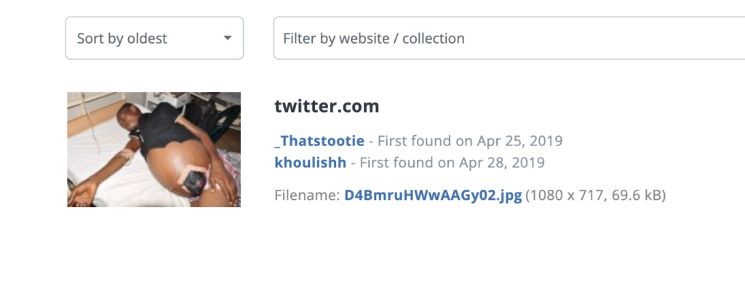Screen dimensions: 745x282
Task: Click the "Filename:" label
Action: pyautogui.click(x=307, y=195)
